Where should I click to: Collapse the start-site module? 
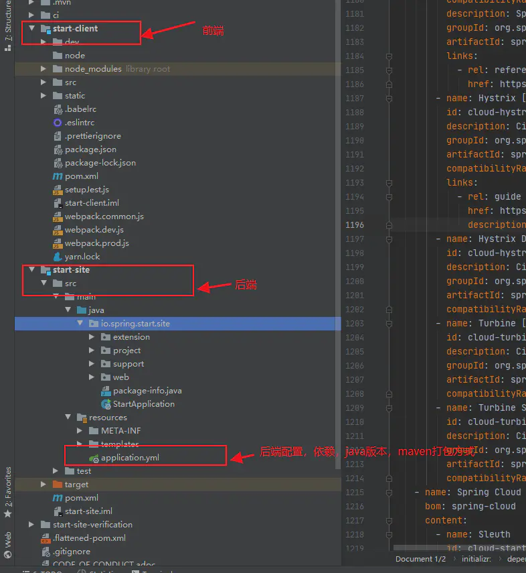[x=32, y=269]
